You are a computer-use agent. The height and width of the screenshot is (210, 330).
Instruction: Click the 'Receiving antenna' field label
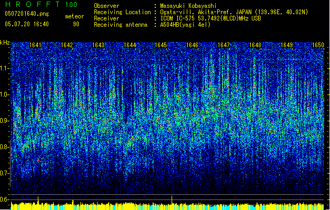[121, 25]
